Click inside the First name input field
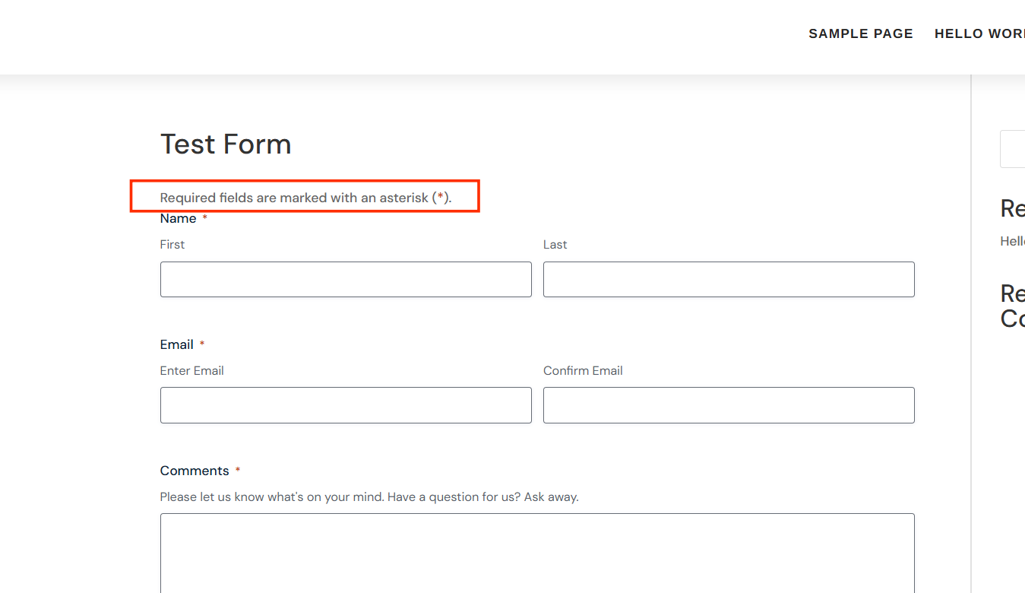This screenshot has width=1025, height=593. [x=346, y=279]
